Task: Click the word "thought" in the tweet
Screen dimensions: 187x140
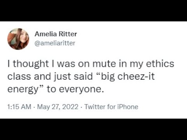Action: coord(31,64)
